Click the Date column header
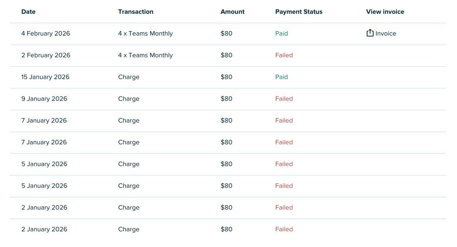The width and height of the screenshot is (457, 247). pyautogui.click(x=28, y=12)
